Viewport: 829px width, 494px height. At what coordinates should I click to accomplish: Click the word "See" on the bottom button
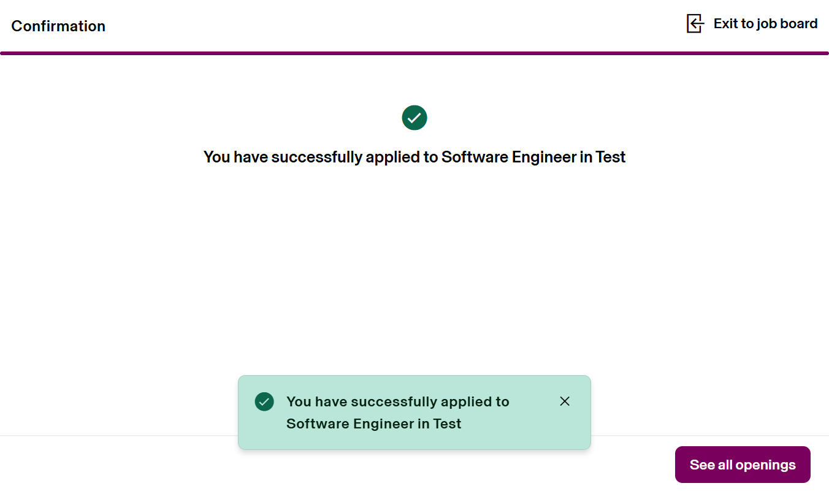[x=702, y=465]
